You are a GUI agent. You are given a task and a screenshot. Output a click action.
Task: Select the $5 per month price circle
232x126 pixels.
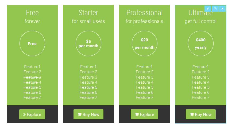tap(88, 43)
